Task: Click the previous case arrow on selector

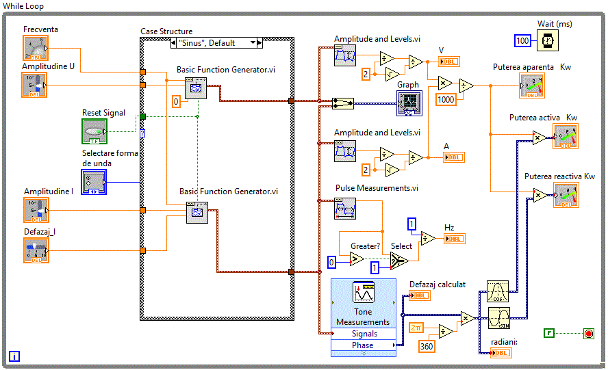Action: tap(174, 43)
